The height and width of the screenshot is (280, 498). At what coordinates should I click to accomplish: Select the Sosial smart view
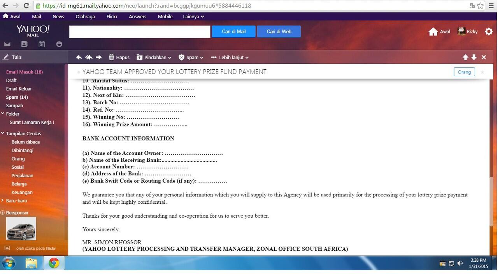pyautogui.click(x=18, y=167)
